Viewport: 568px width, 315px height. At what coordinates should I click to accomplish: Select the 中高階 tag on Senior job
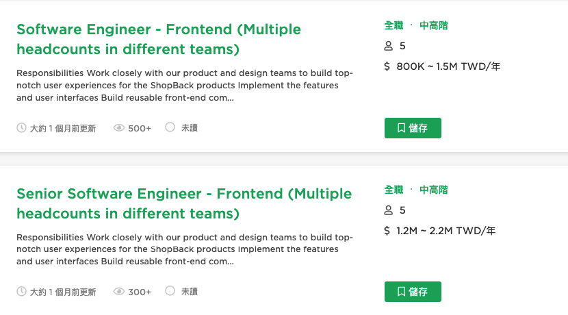click(434, 190)
